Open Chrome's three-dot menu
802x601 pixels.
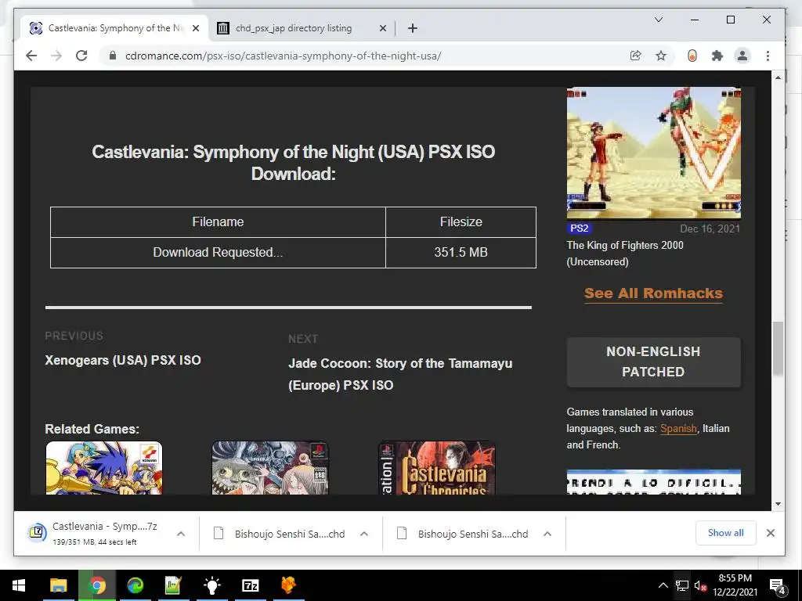pos(768,56)
